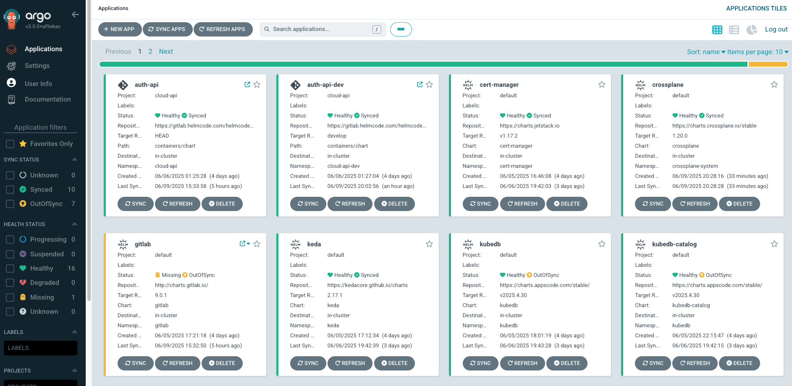
Task: Collapse the sidebar with the arrow icon
Action: (75, 14)
